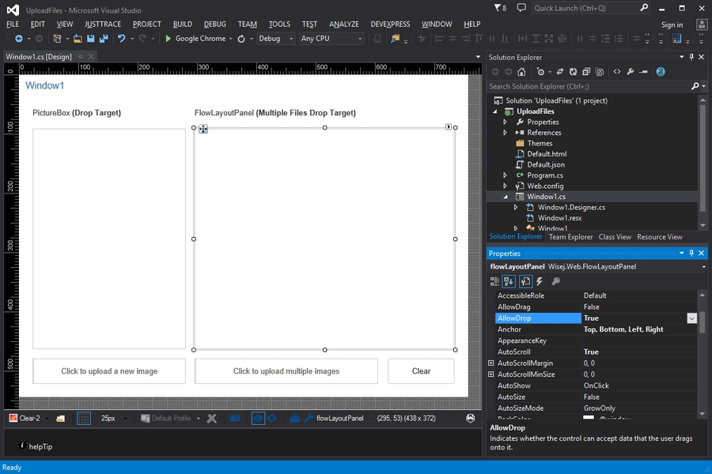Click the Clear button on the form
The width and height of the screenshot is (712, 474).
421,371
